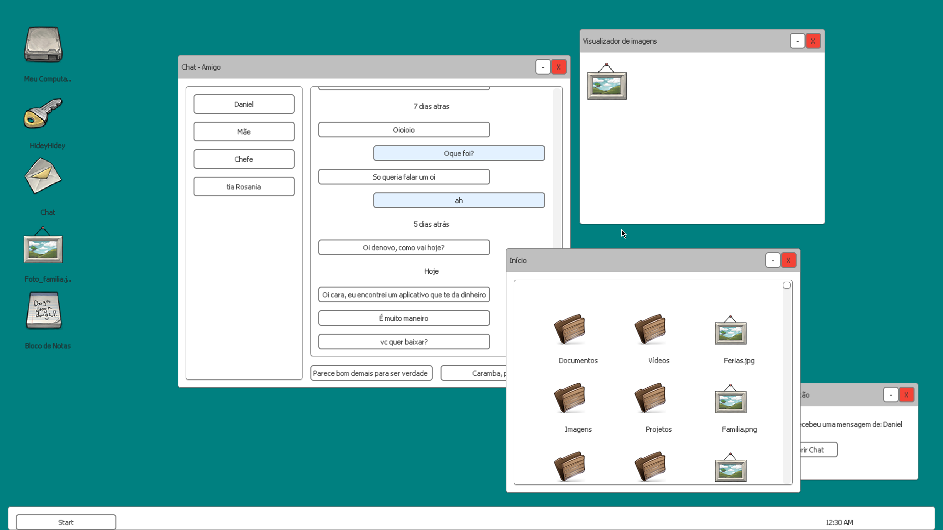
Task: Open the Documentos folder
Action: [x=570, y=330]
